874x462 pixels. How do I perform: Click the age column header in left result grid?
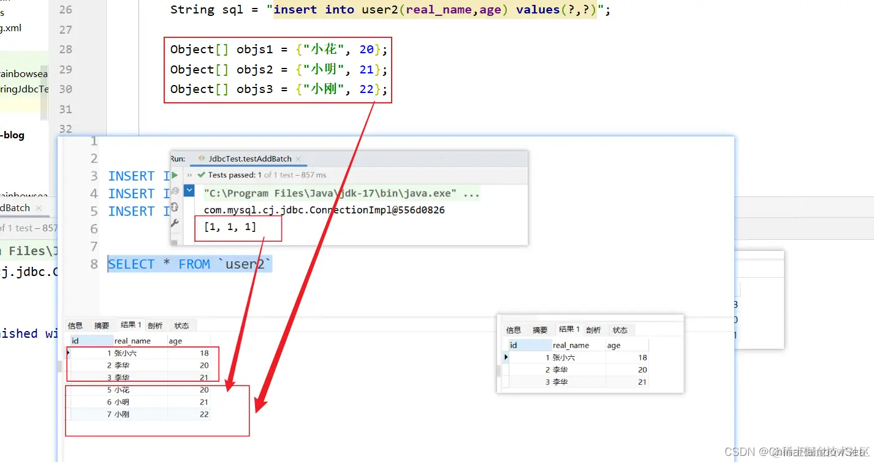tap(189, 341)
